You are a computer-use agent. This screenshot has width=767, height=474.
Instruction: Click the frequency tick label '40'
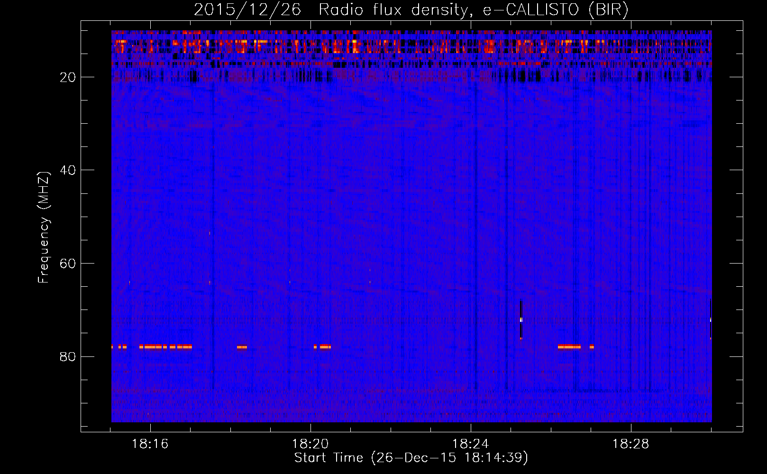point(68,170)
